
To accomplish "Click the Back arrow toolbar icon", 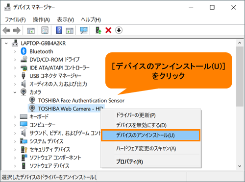I will click(x=6, y=30).
